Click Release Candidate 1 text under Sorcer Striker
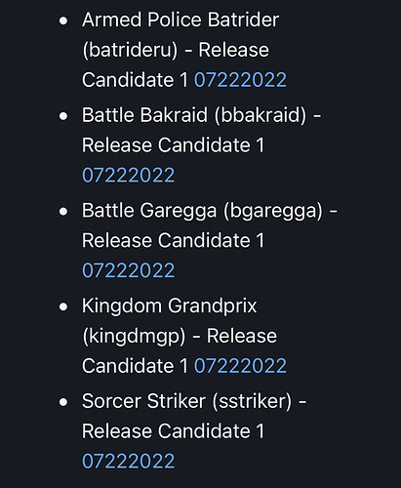 click(x=173, y=431)
